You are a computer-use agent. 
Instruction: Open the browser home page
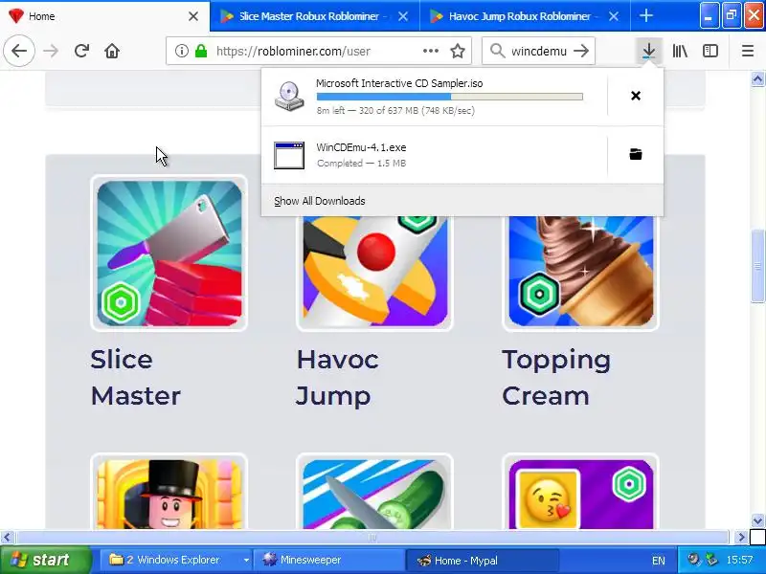(112, 51)
